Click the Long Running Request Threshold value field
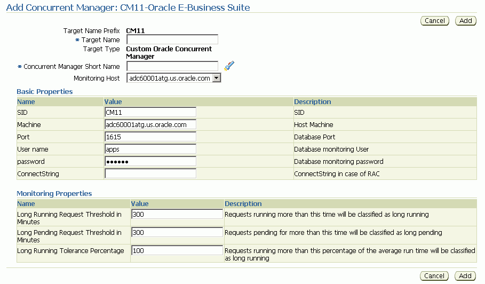This screenshot has width=485, height=284. click(x=177, y=214)
